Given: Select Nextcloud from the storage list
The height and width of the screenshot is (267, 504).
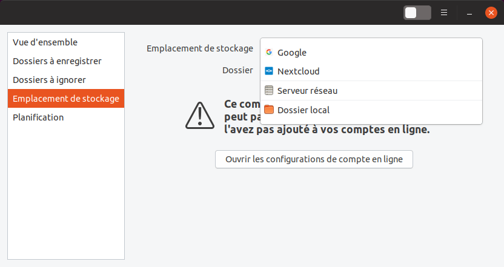Looking at the screenshot, I should 298,71.
